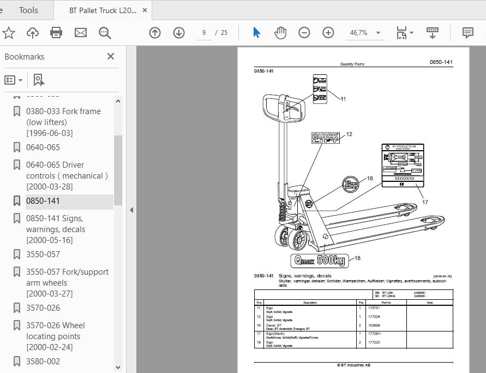
Task: Select the 3550-057 bookmark
Action: coord(43,254)
